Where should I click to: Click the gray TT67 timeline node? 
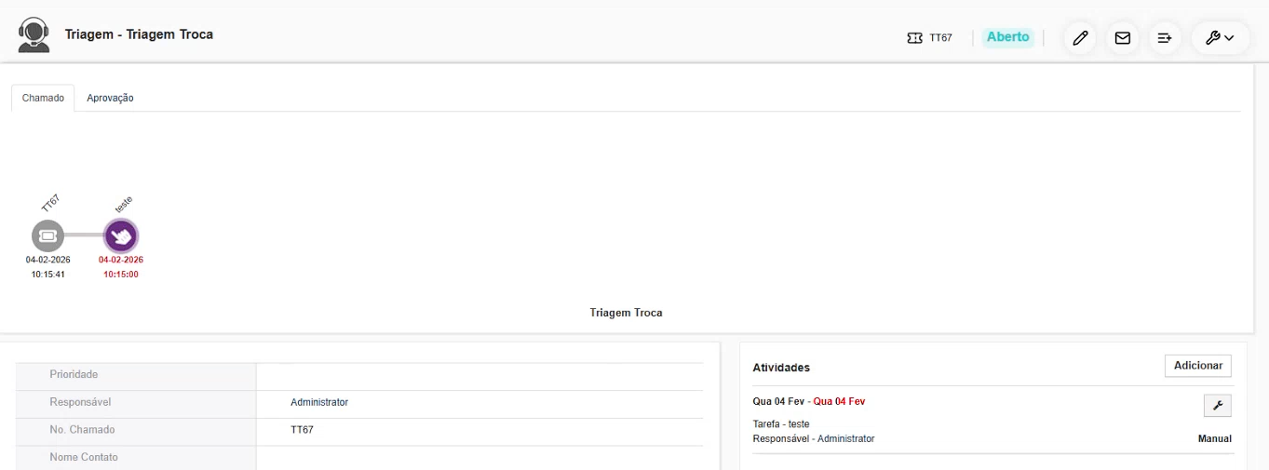(x=47, y=235)
